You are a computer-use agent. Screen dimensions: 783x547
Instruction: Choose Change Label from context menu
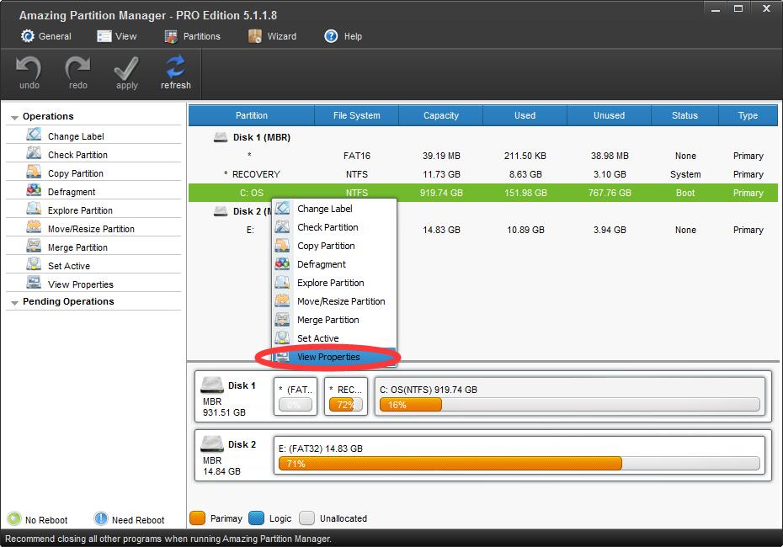pos(334,209)
